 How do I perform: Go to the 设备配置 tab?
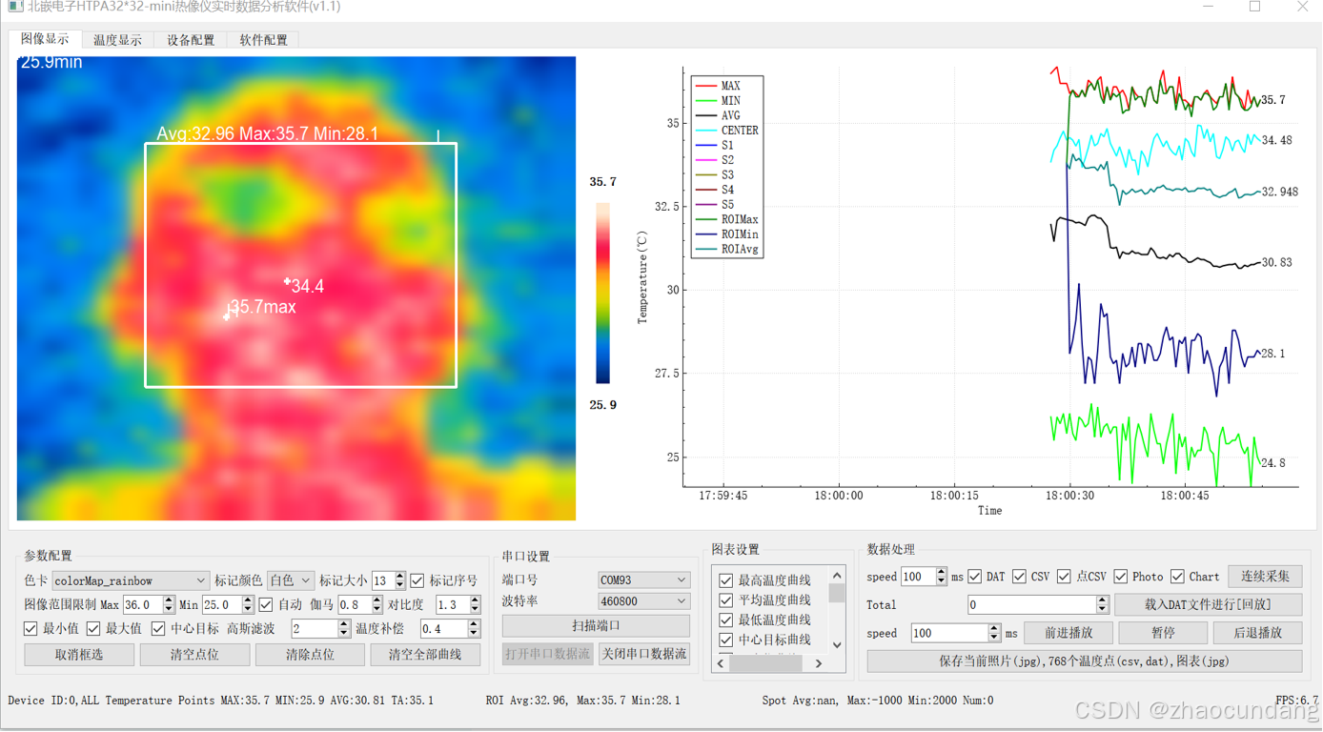pos(191,40)
